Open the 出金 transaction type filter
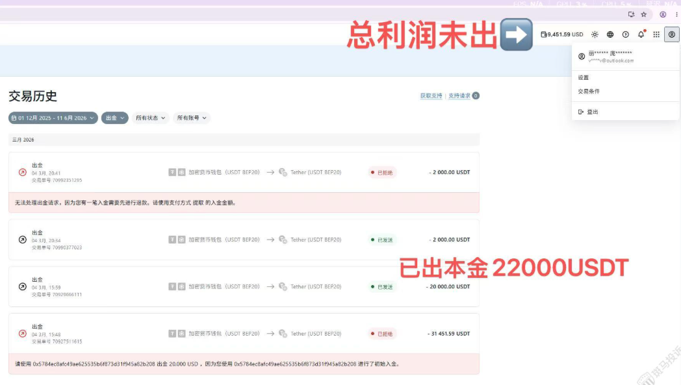 [x=114, y=118]
